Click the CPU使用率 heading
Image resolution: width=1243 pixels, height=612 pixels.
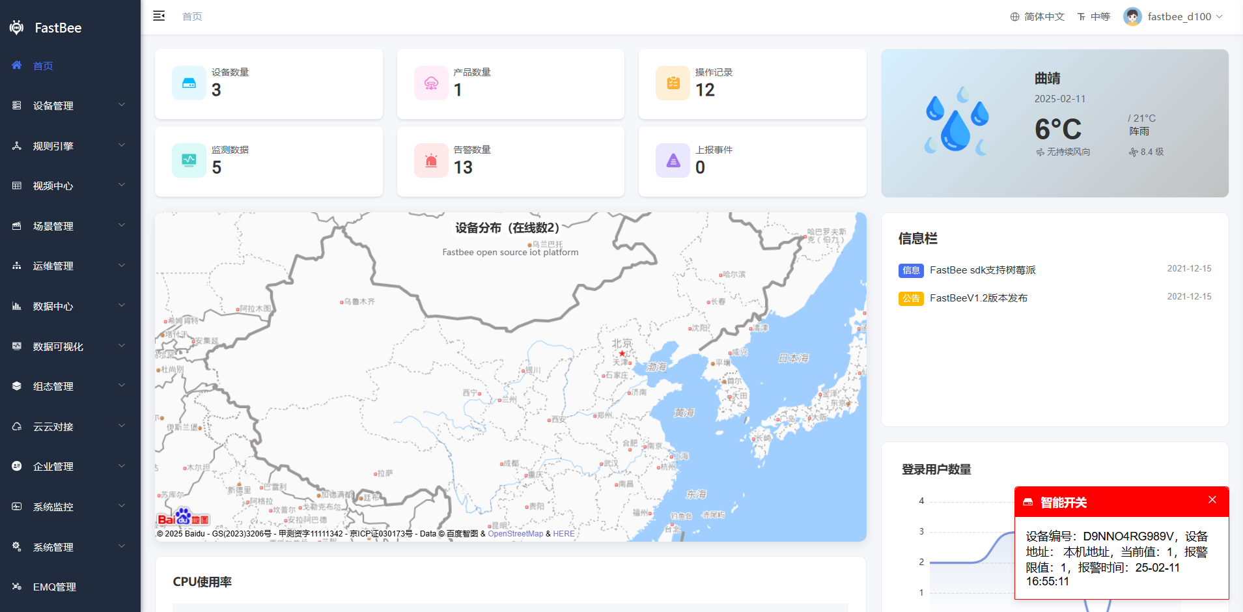pos(203,582)
